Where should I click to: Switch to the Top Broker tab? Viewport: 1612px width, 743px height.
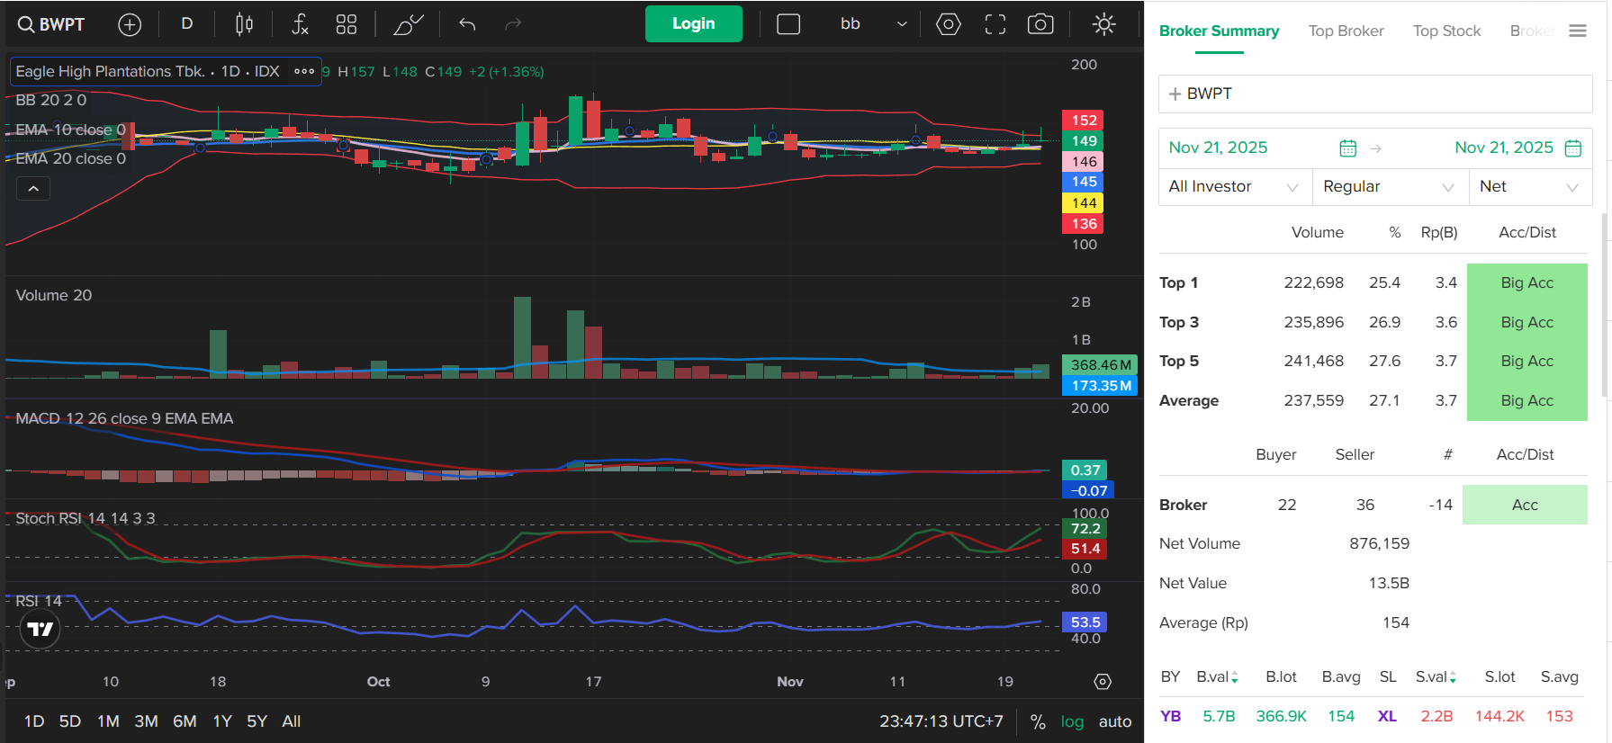coord(1346,31)
